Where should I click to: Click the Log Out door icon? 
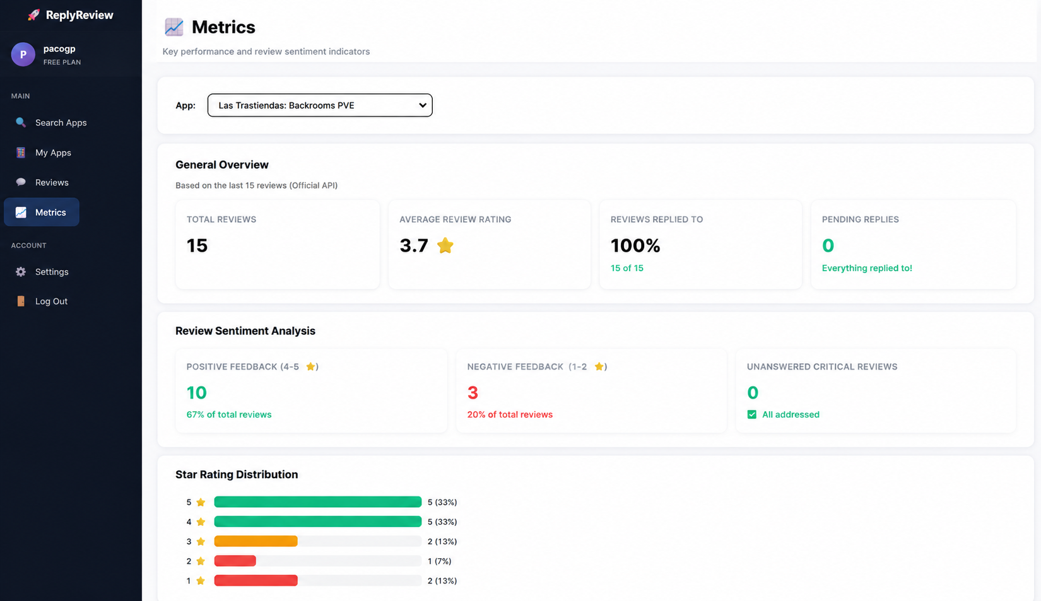21,301
